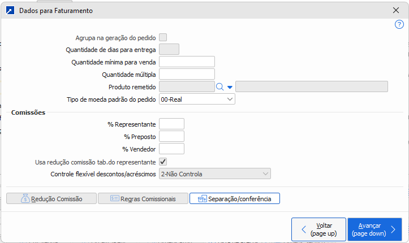Select the % Preposto input box
409x243 pixels.
pyautogui.click(x=171, y=136)
